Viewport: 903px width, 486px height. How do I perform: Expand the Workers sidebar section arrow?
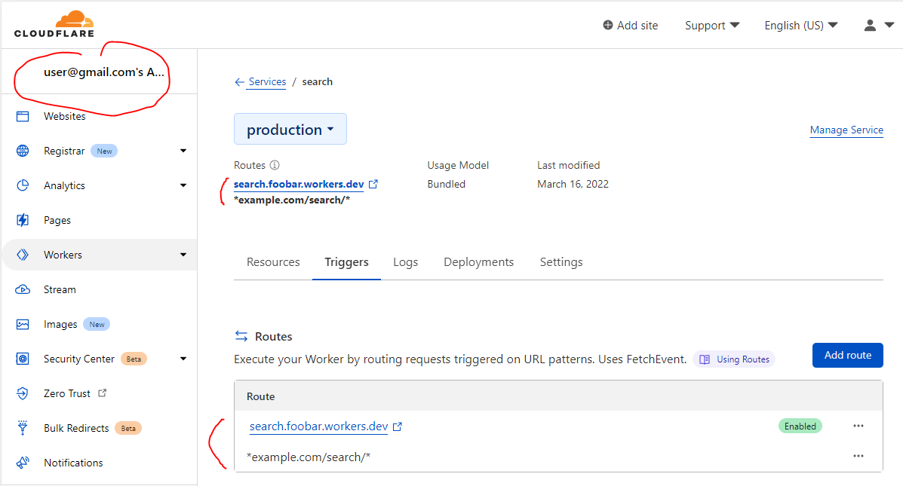coord(183,255)
